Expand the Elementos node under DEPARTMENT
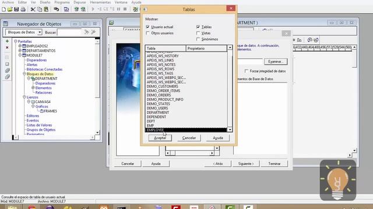Screen dimensions: 373x209 [x=33, y=88]
